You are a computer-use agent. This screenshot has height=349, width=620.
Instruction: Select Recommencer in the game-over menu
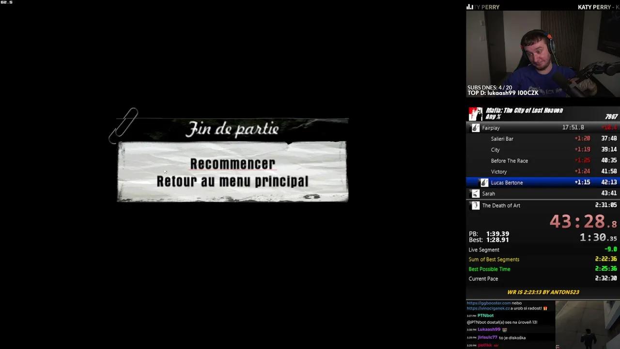232,164
